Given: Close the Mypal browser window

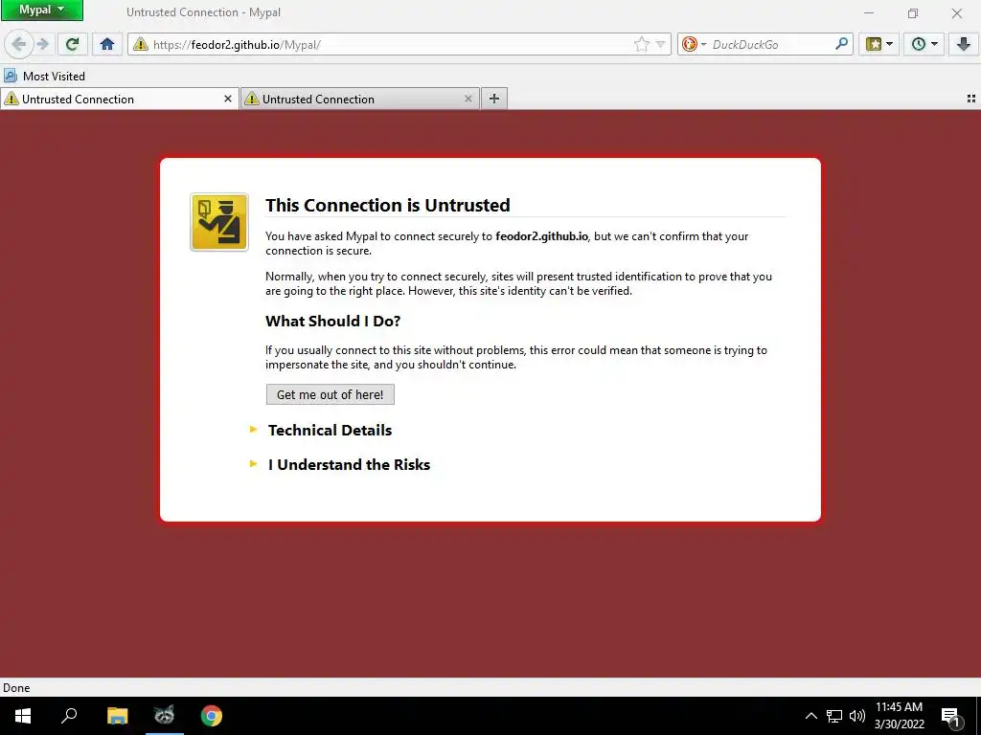Looking at the screenshot, I should [957, 12].
